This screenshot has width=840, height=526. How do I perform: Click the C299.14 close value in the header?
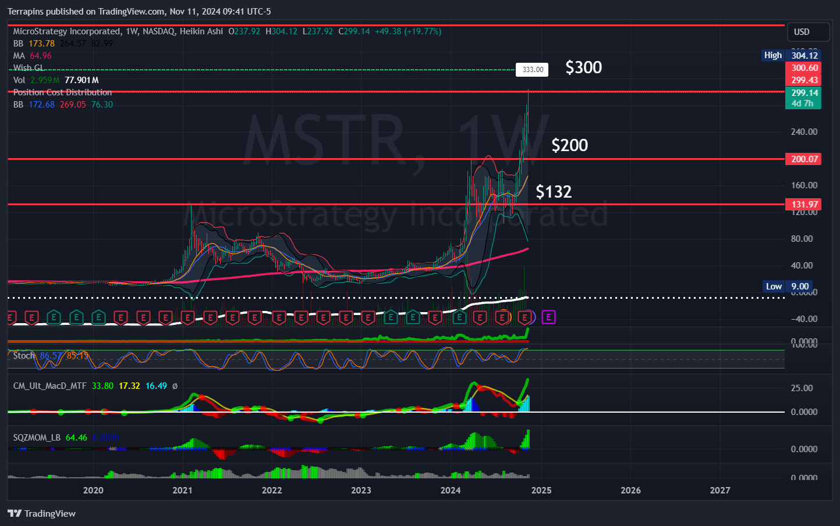coord(354,31)
